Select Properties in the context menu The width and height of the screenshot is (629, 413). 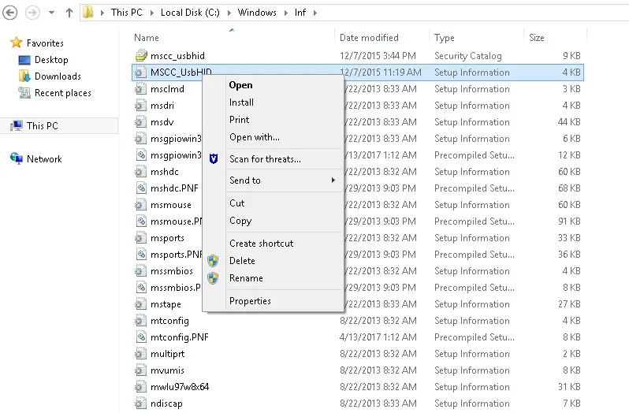tap(250, 301)
